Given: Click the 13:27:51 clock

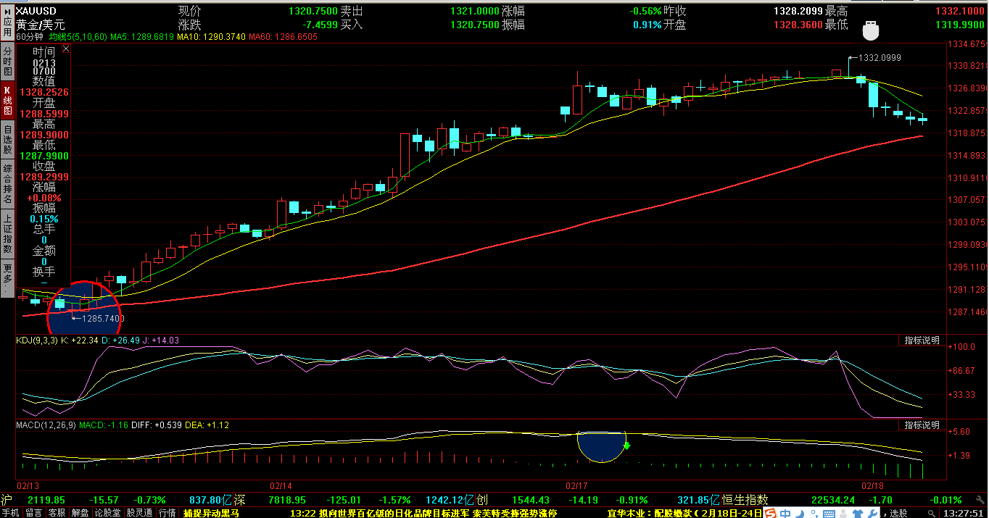Looking at the screenshot, I should (962, 513).
